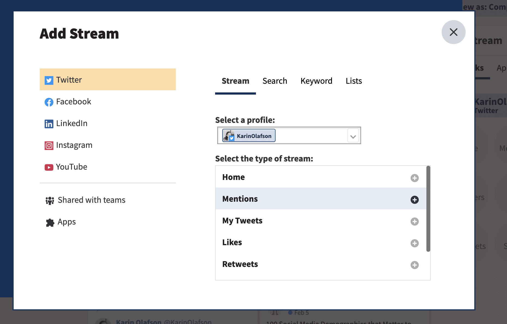Click the YouTube play icon

pyautogui.click(x=49, y=167)
